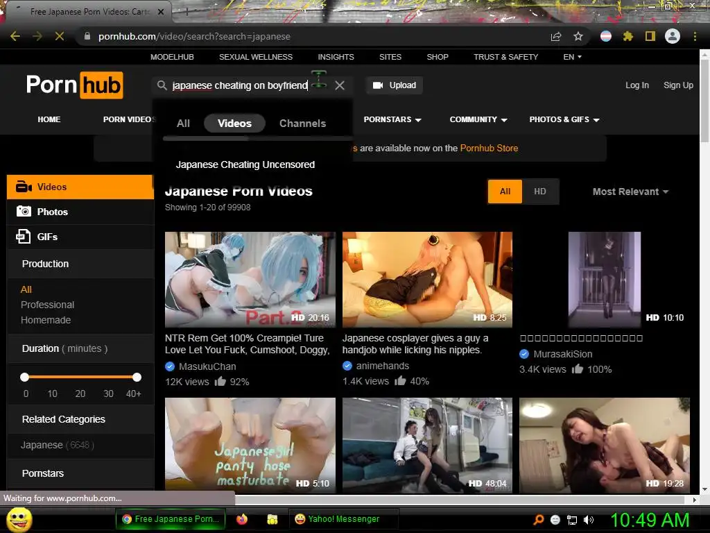Open the Yahoo! Messenger taskbar item
Image resolution: width=710 pixels, height=533 pixels.
pyautogui.click(x=344, y=519)
